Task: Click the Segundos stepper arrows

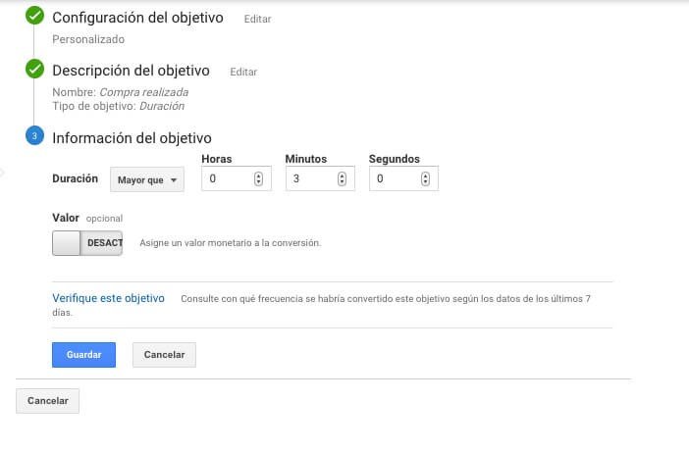Action: pos(425,179)
